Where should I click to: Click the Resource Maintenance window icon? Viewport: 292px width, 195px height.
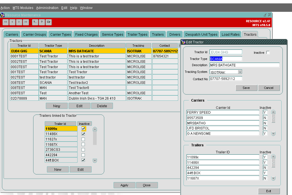3,15
